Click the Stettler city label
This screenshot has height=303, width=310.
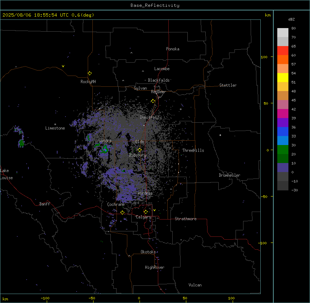point(228,85)
